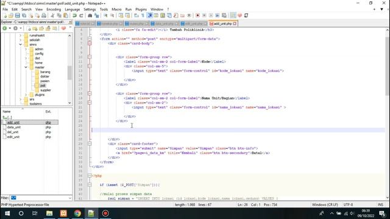Open the Language menu

(72, 9)
